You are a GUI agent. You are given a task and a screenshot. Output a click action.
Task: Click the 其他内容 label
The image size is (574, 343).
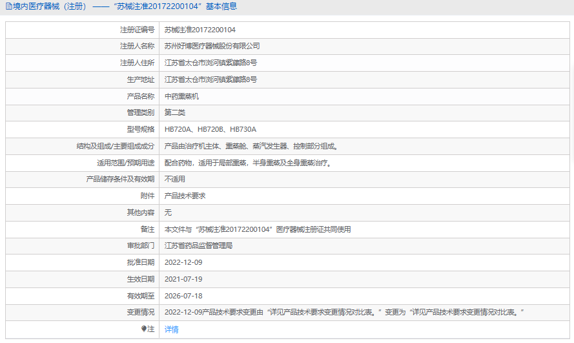click(x=141, y=213)
